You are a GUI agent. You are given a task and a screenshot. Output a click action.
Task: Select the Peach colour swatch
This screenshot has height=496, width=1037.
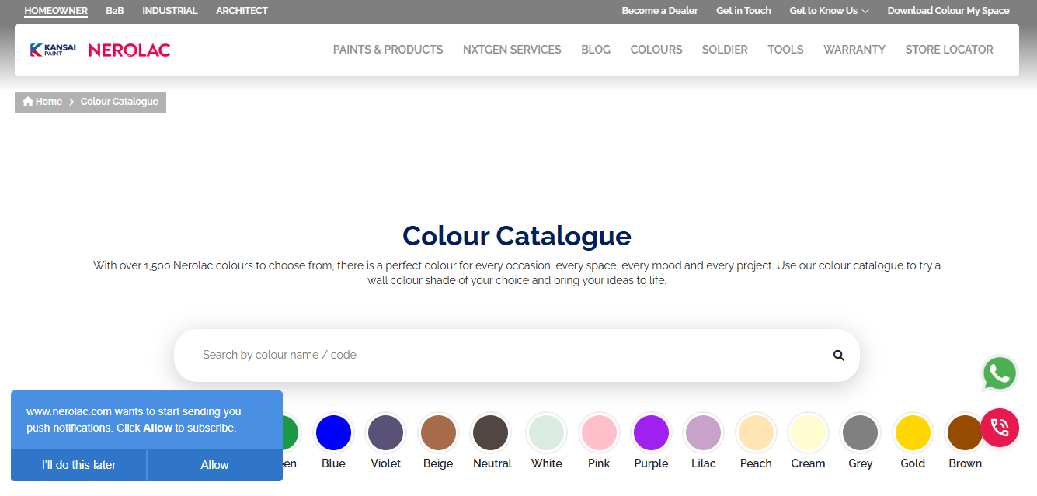coord(756,432)
